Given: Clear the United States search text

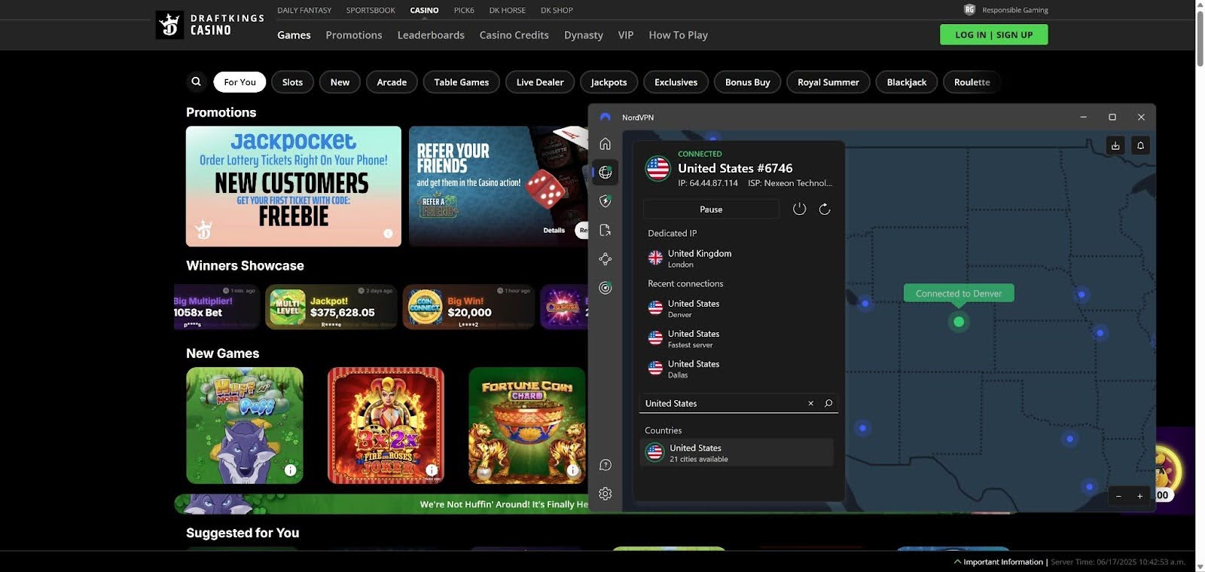Looking at the screenshot, I should [810, 403].
